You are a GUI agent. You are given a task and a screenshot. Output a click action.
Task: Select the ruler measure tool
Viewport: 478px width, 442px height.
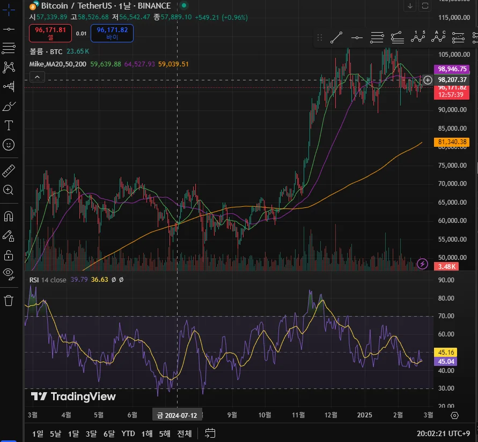(9, 171)
